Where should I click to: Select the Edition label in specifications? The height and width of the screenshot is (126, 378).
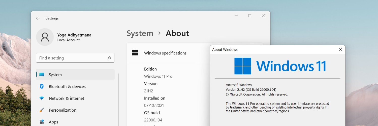click(x=150, y=69)
